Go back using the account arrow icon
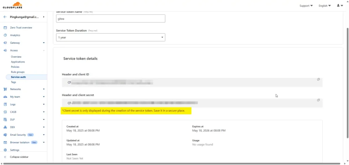The height and width of the screenshot is (165, 349). click(x=5, y=17)
